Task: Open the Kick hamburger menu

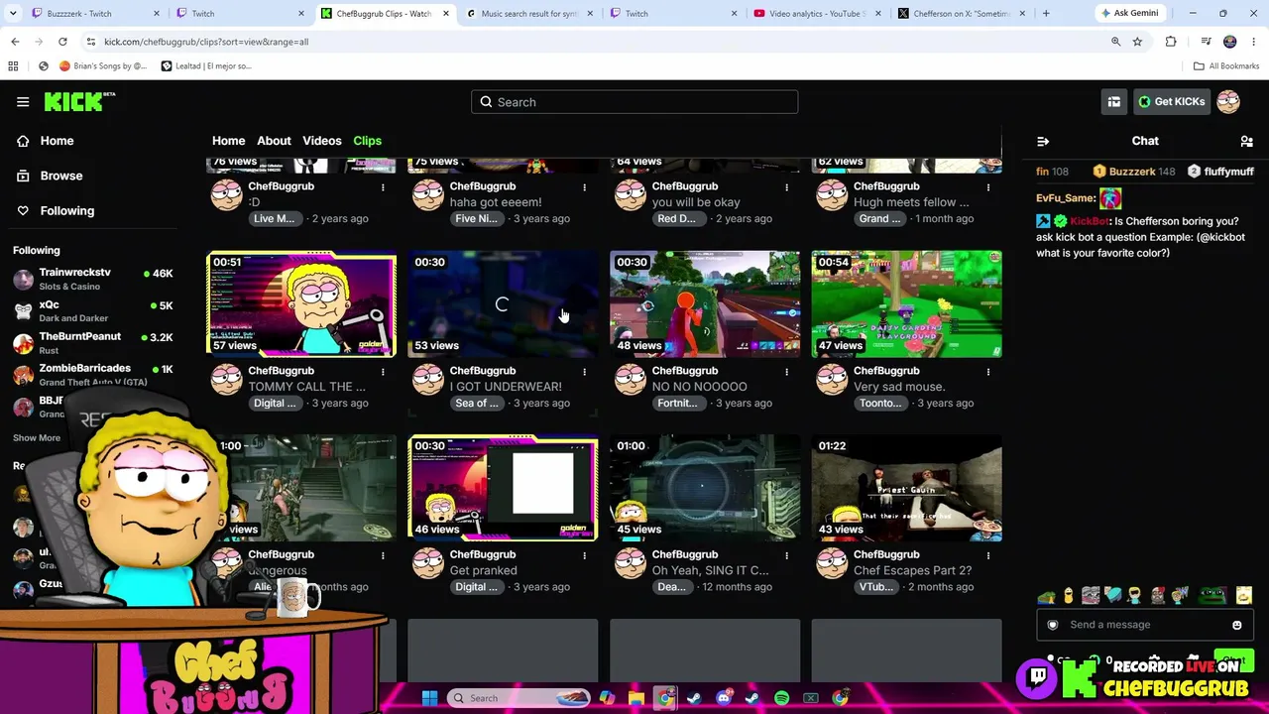Action: (23, 101)
